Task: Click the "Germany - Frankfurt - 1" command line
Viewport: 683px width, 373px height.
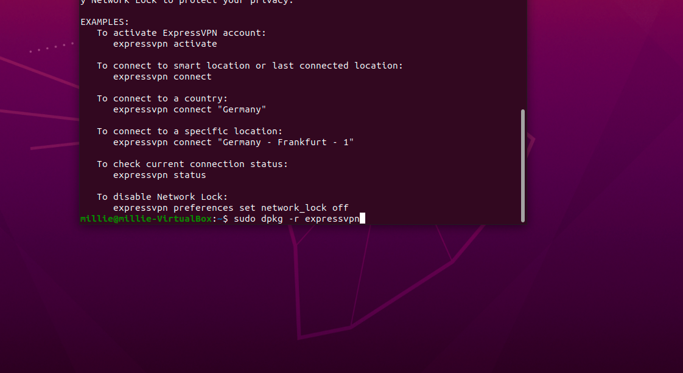Action: pos(234,142)
